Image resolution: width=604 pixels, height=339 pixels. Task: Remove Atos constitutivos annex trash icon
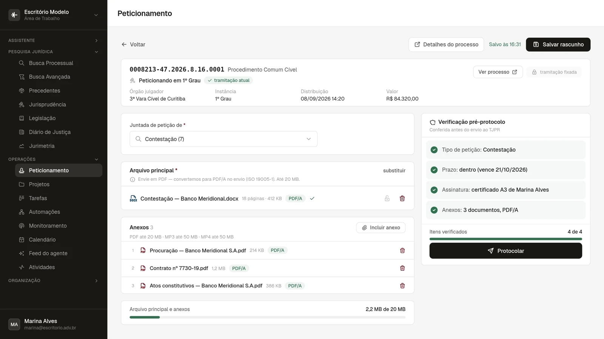point(402,286)
